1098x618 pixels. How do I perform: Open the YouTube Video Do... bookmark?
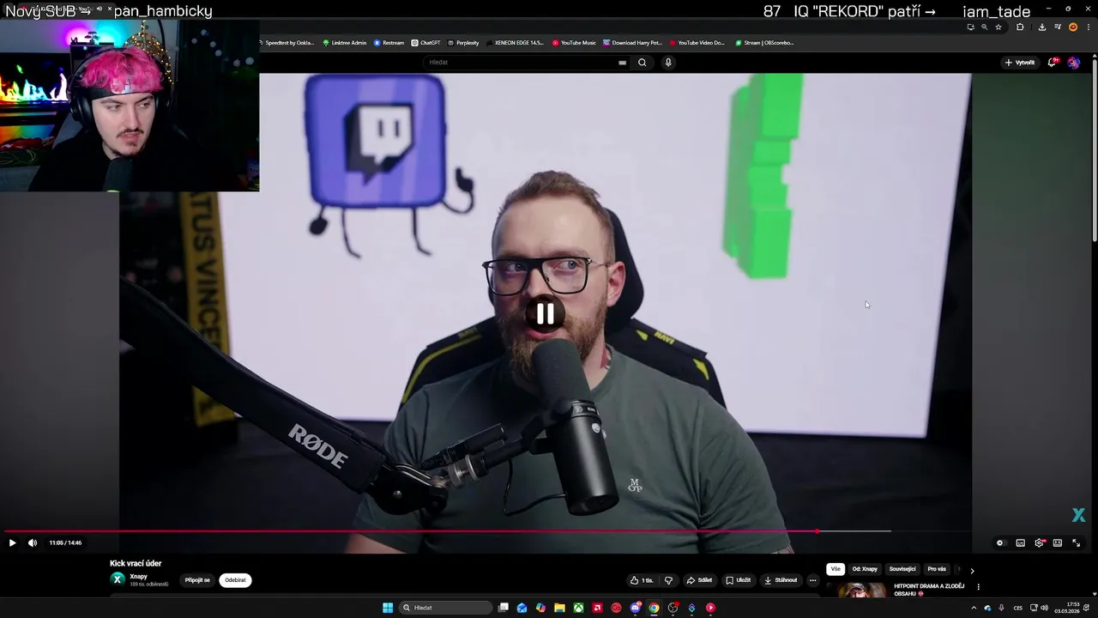click(x=697, y=42)
